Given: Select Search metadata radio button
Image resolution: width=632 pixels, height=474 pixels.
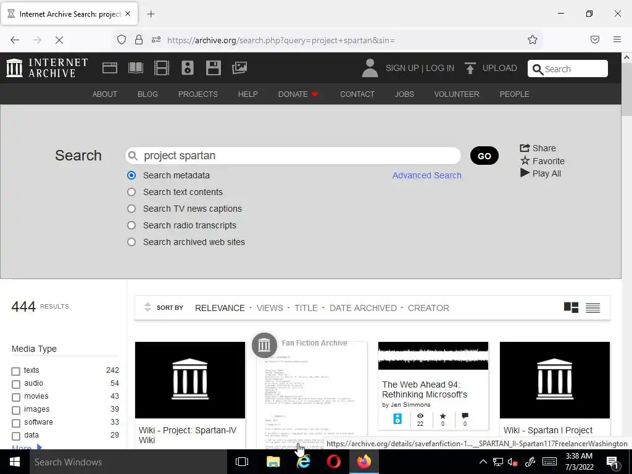Looking at the screenshot, I should [x=131, y=175].
